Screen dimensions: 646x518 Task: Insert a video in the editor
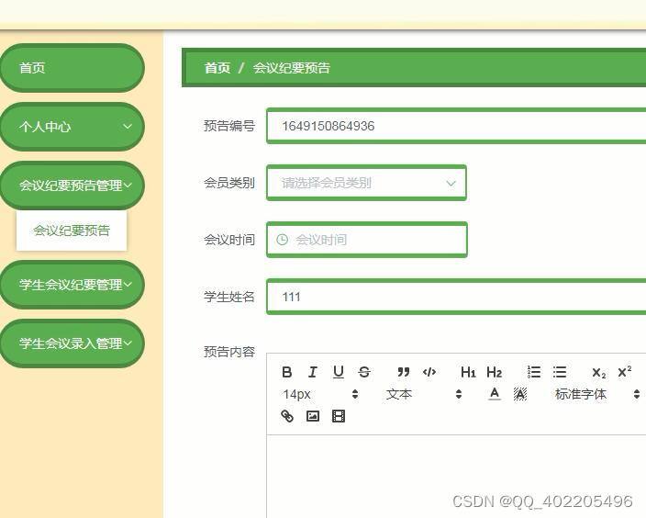point(339,416)
